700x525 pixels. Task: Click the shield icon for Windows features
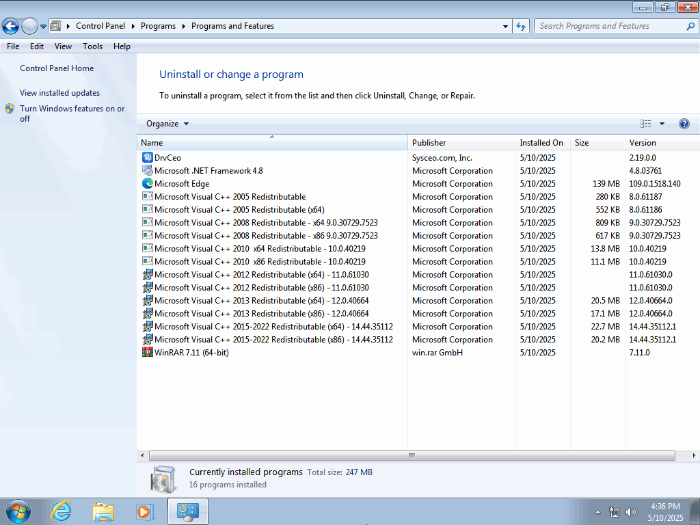coord(10,109)
